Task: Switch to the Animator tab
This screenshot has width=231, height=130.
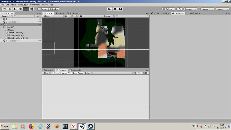Action: pyautogui.click(x=72, y=13)
